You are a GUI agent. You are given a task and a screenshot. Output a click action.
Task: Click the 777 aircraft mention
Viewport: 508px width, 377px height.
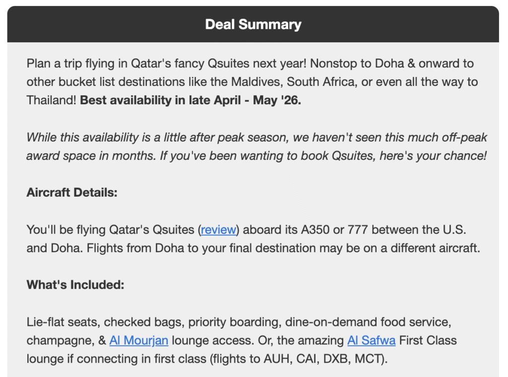click(x=357, y=229)
